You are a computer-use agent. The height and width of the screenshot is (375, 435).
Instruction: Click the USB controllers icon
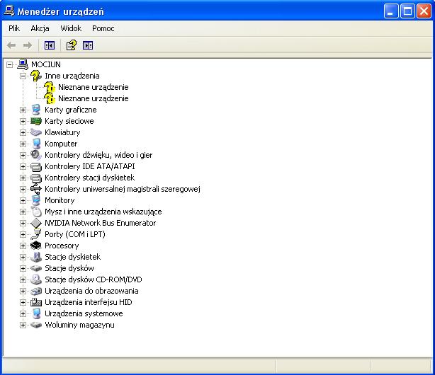point(36,189)
